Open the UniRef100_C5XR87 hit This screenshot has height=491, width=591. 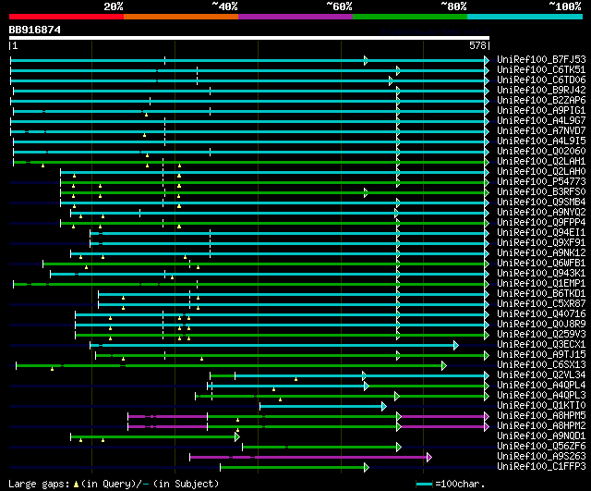coord(541,304)
